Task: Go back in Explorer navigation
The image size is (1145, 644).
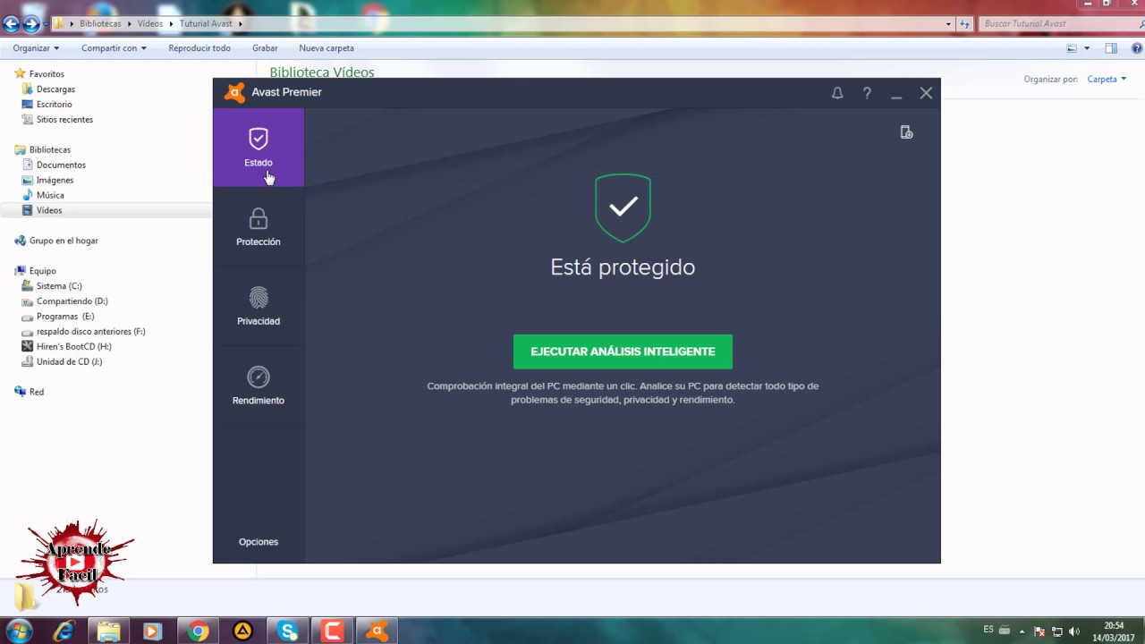Action: click(12, 24)
